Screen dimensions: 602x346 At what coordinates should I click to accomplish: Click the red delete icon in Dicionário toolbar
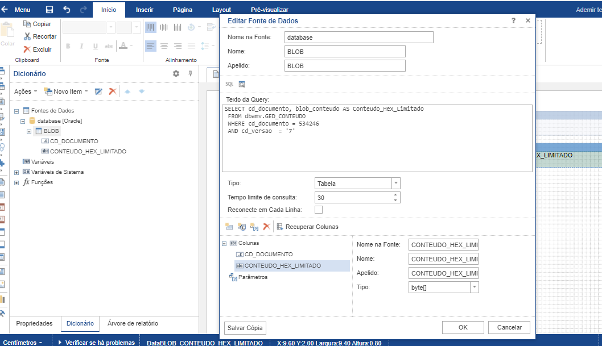point(113,91)
